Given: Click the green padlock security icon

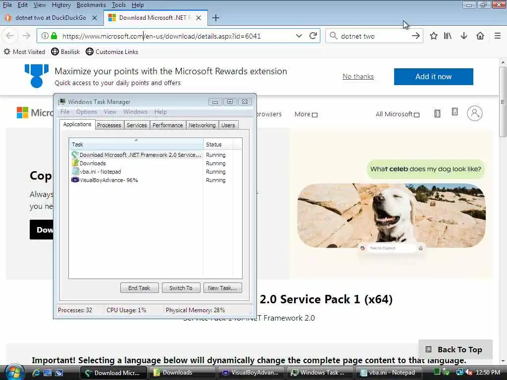Looking at the screenshot, I should [54, 36].
